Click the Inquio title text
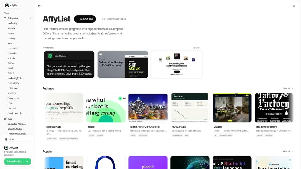 (91, 127)
